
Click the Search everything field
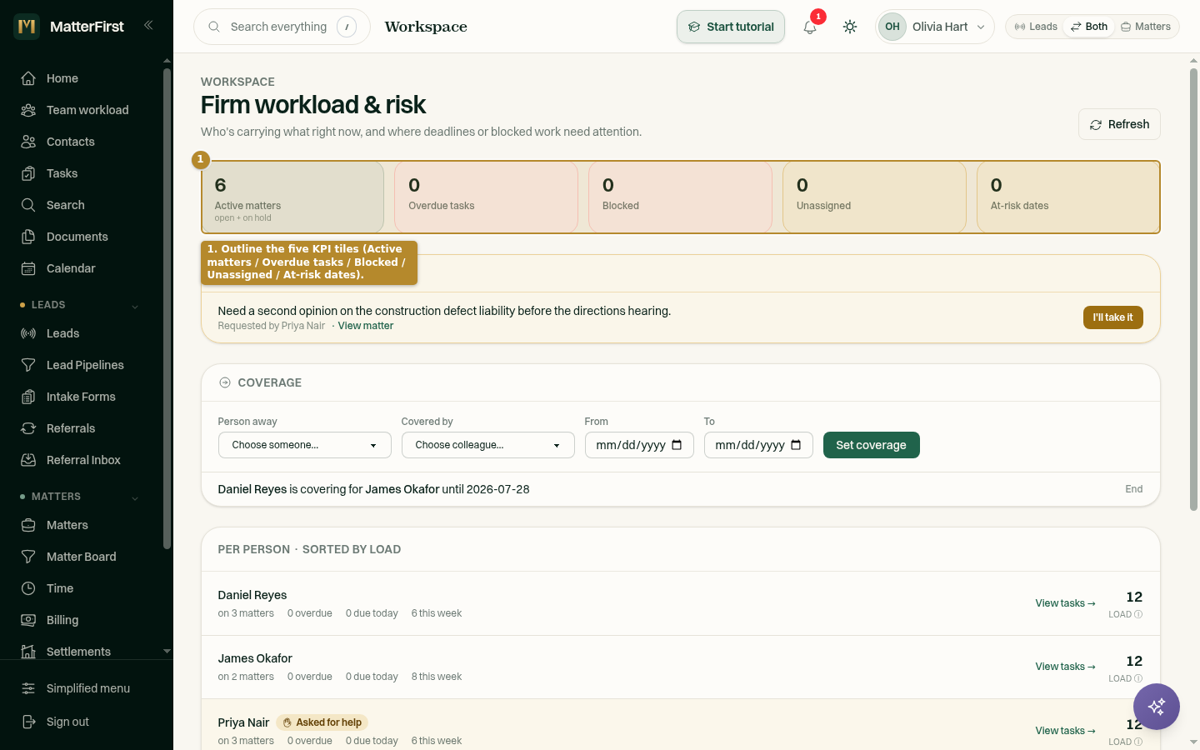click(x=282, y=27)
